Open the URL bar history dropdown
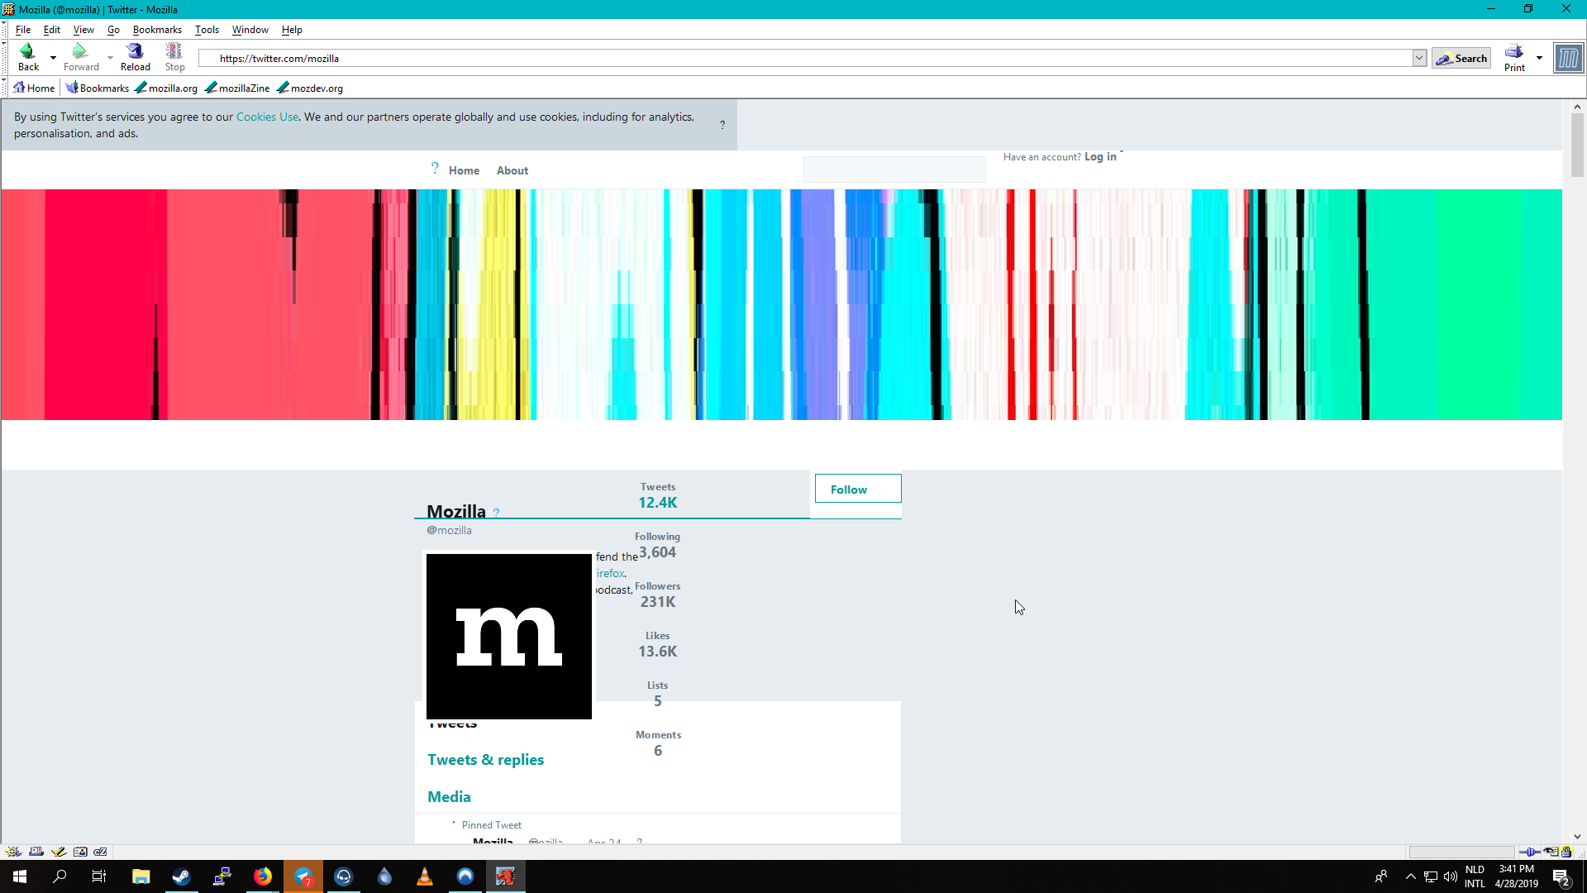Screen dimensions: 1587x893 coord(1419,58)
